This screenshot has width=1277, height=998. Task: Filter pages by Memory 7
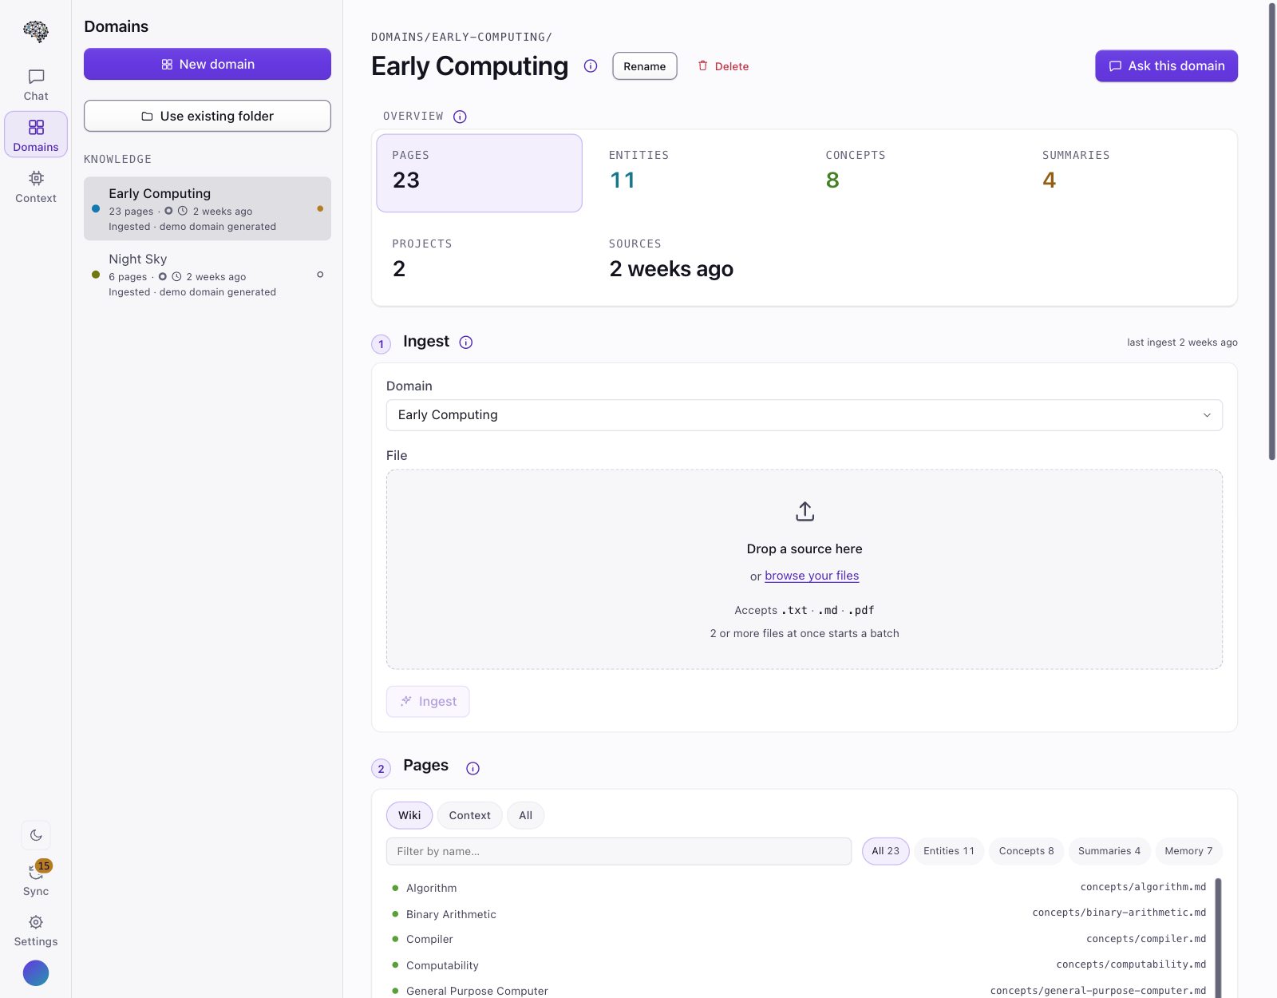click(x=1188, y=851)
